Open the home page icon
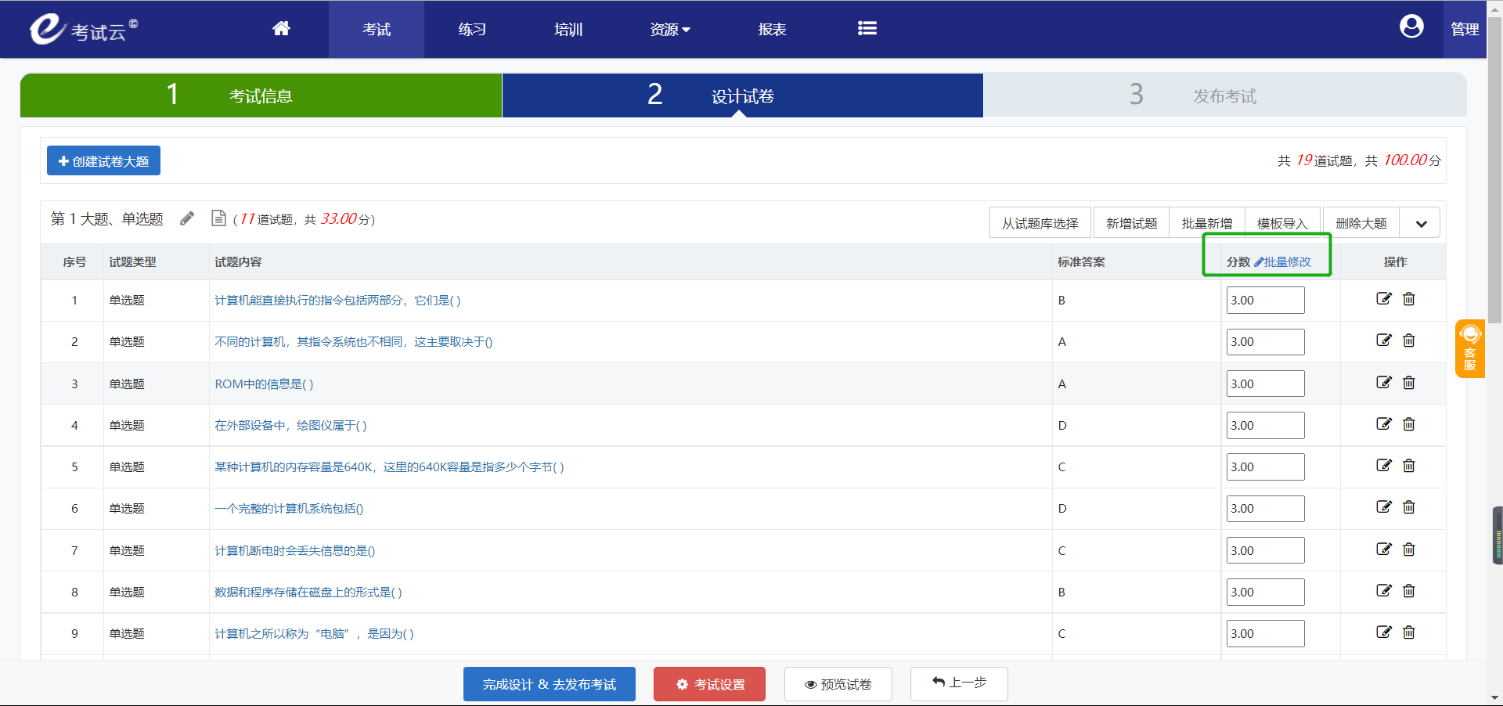The image size is (1503, 706). 281,29
